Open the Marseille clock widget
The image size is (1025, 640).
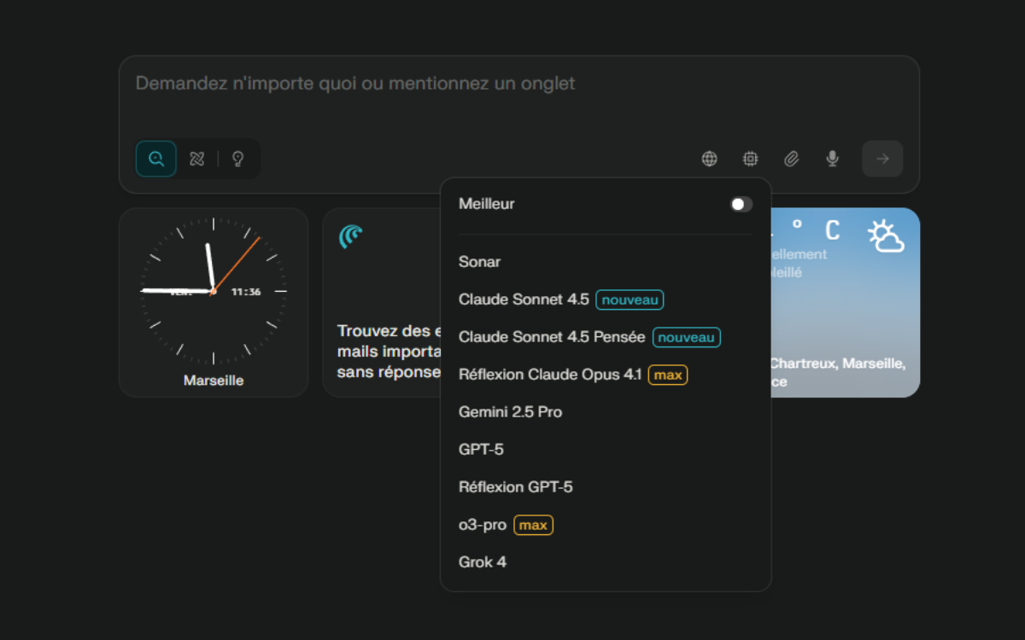[214, 302]
